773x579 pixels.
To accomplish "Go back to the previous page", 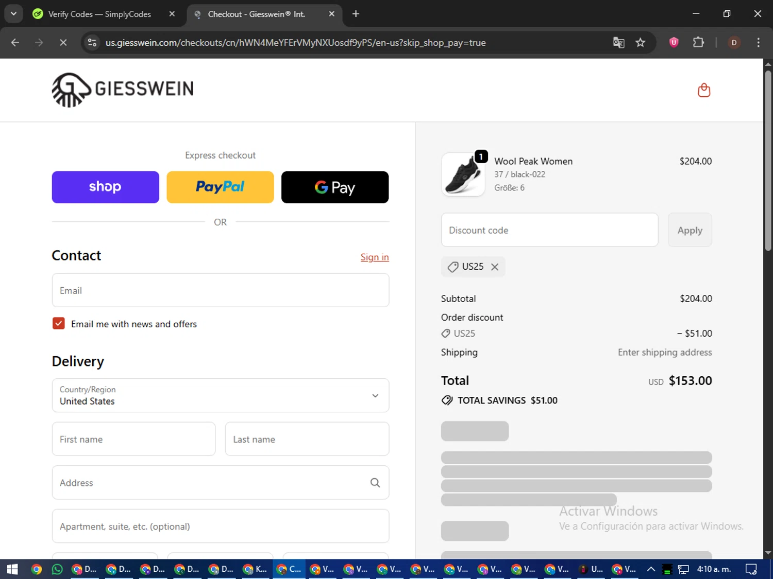I will pos(15,42).
